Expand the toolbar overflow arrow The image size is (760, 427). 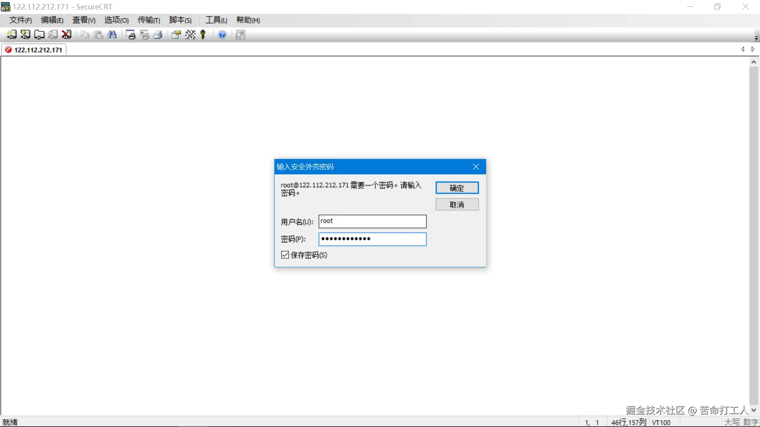[x=756, y=38]
